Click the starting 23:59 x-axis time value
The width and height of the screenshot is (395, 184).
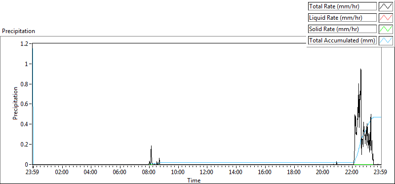33,173
